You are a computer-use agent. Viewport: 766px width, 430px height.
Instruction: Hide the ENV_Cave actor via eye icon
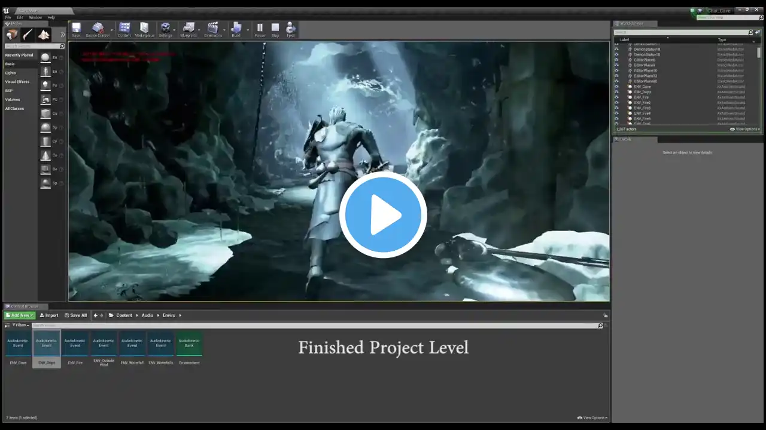pyautogui.click(x=617, y=87)
